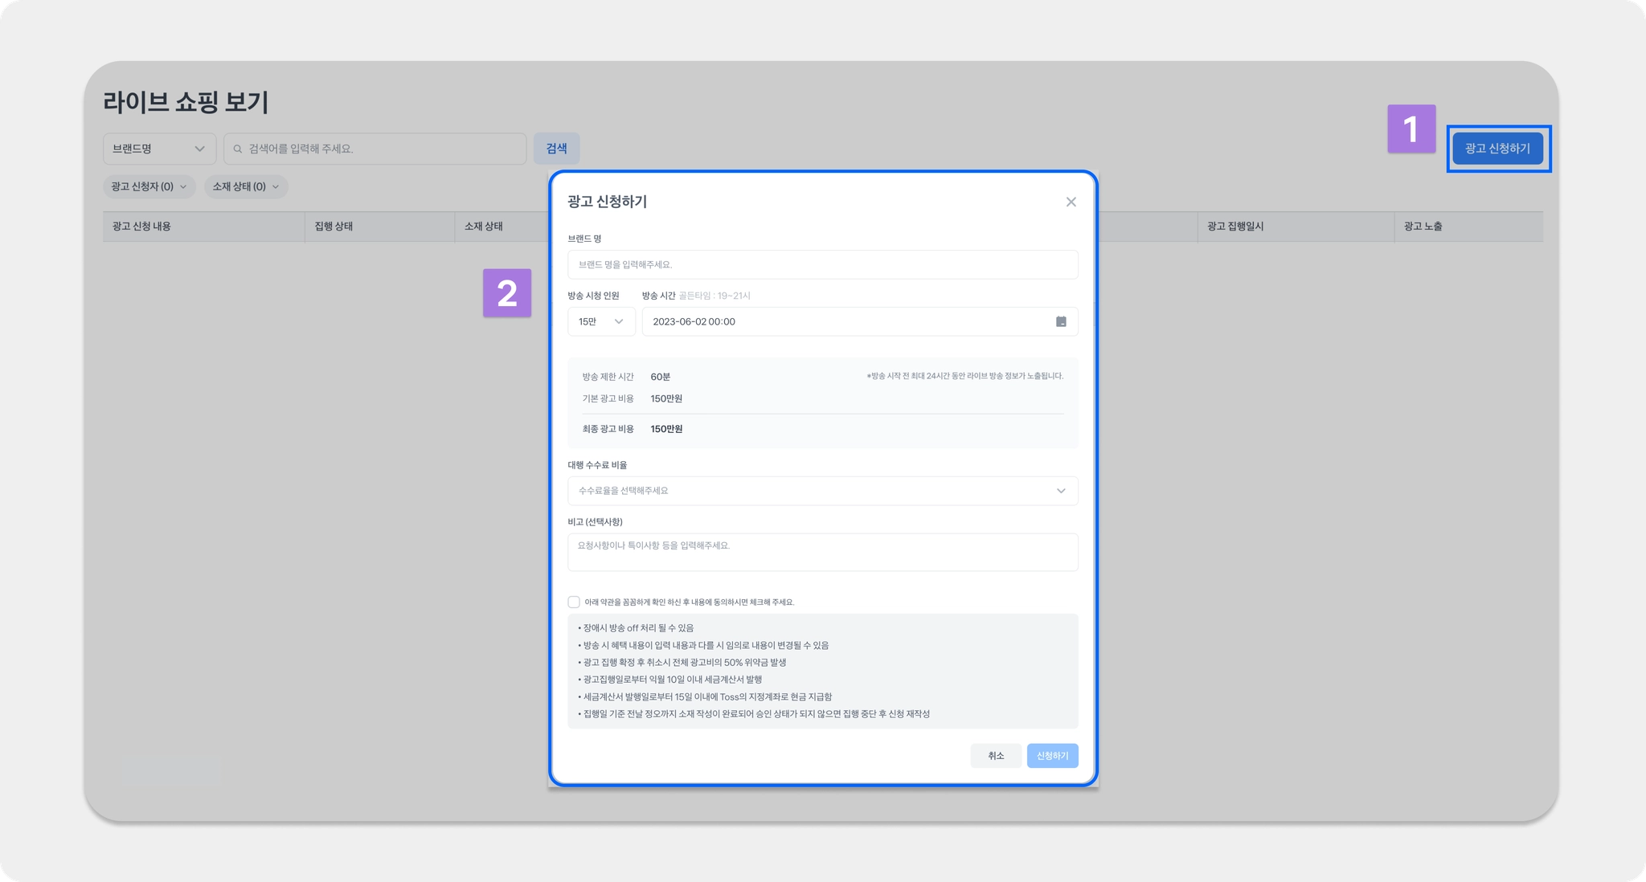Open the 브랜드명 search filter dropdown
The width and height of the screenshot is (1646, 882).
159,149
